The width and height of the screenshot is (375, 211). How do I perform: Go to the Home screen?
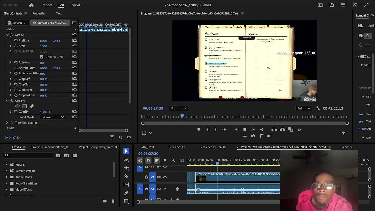[31, 5]
